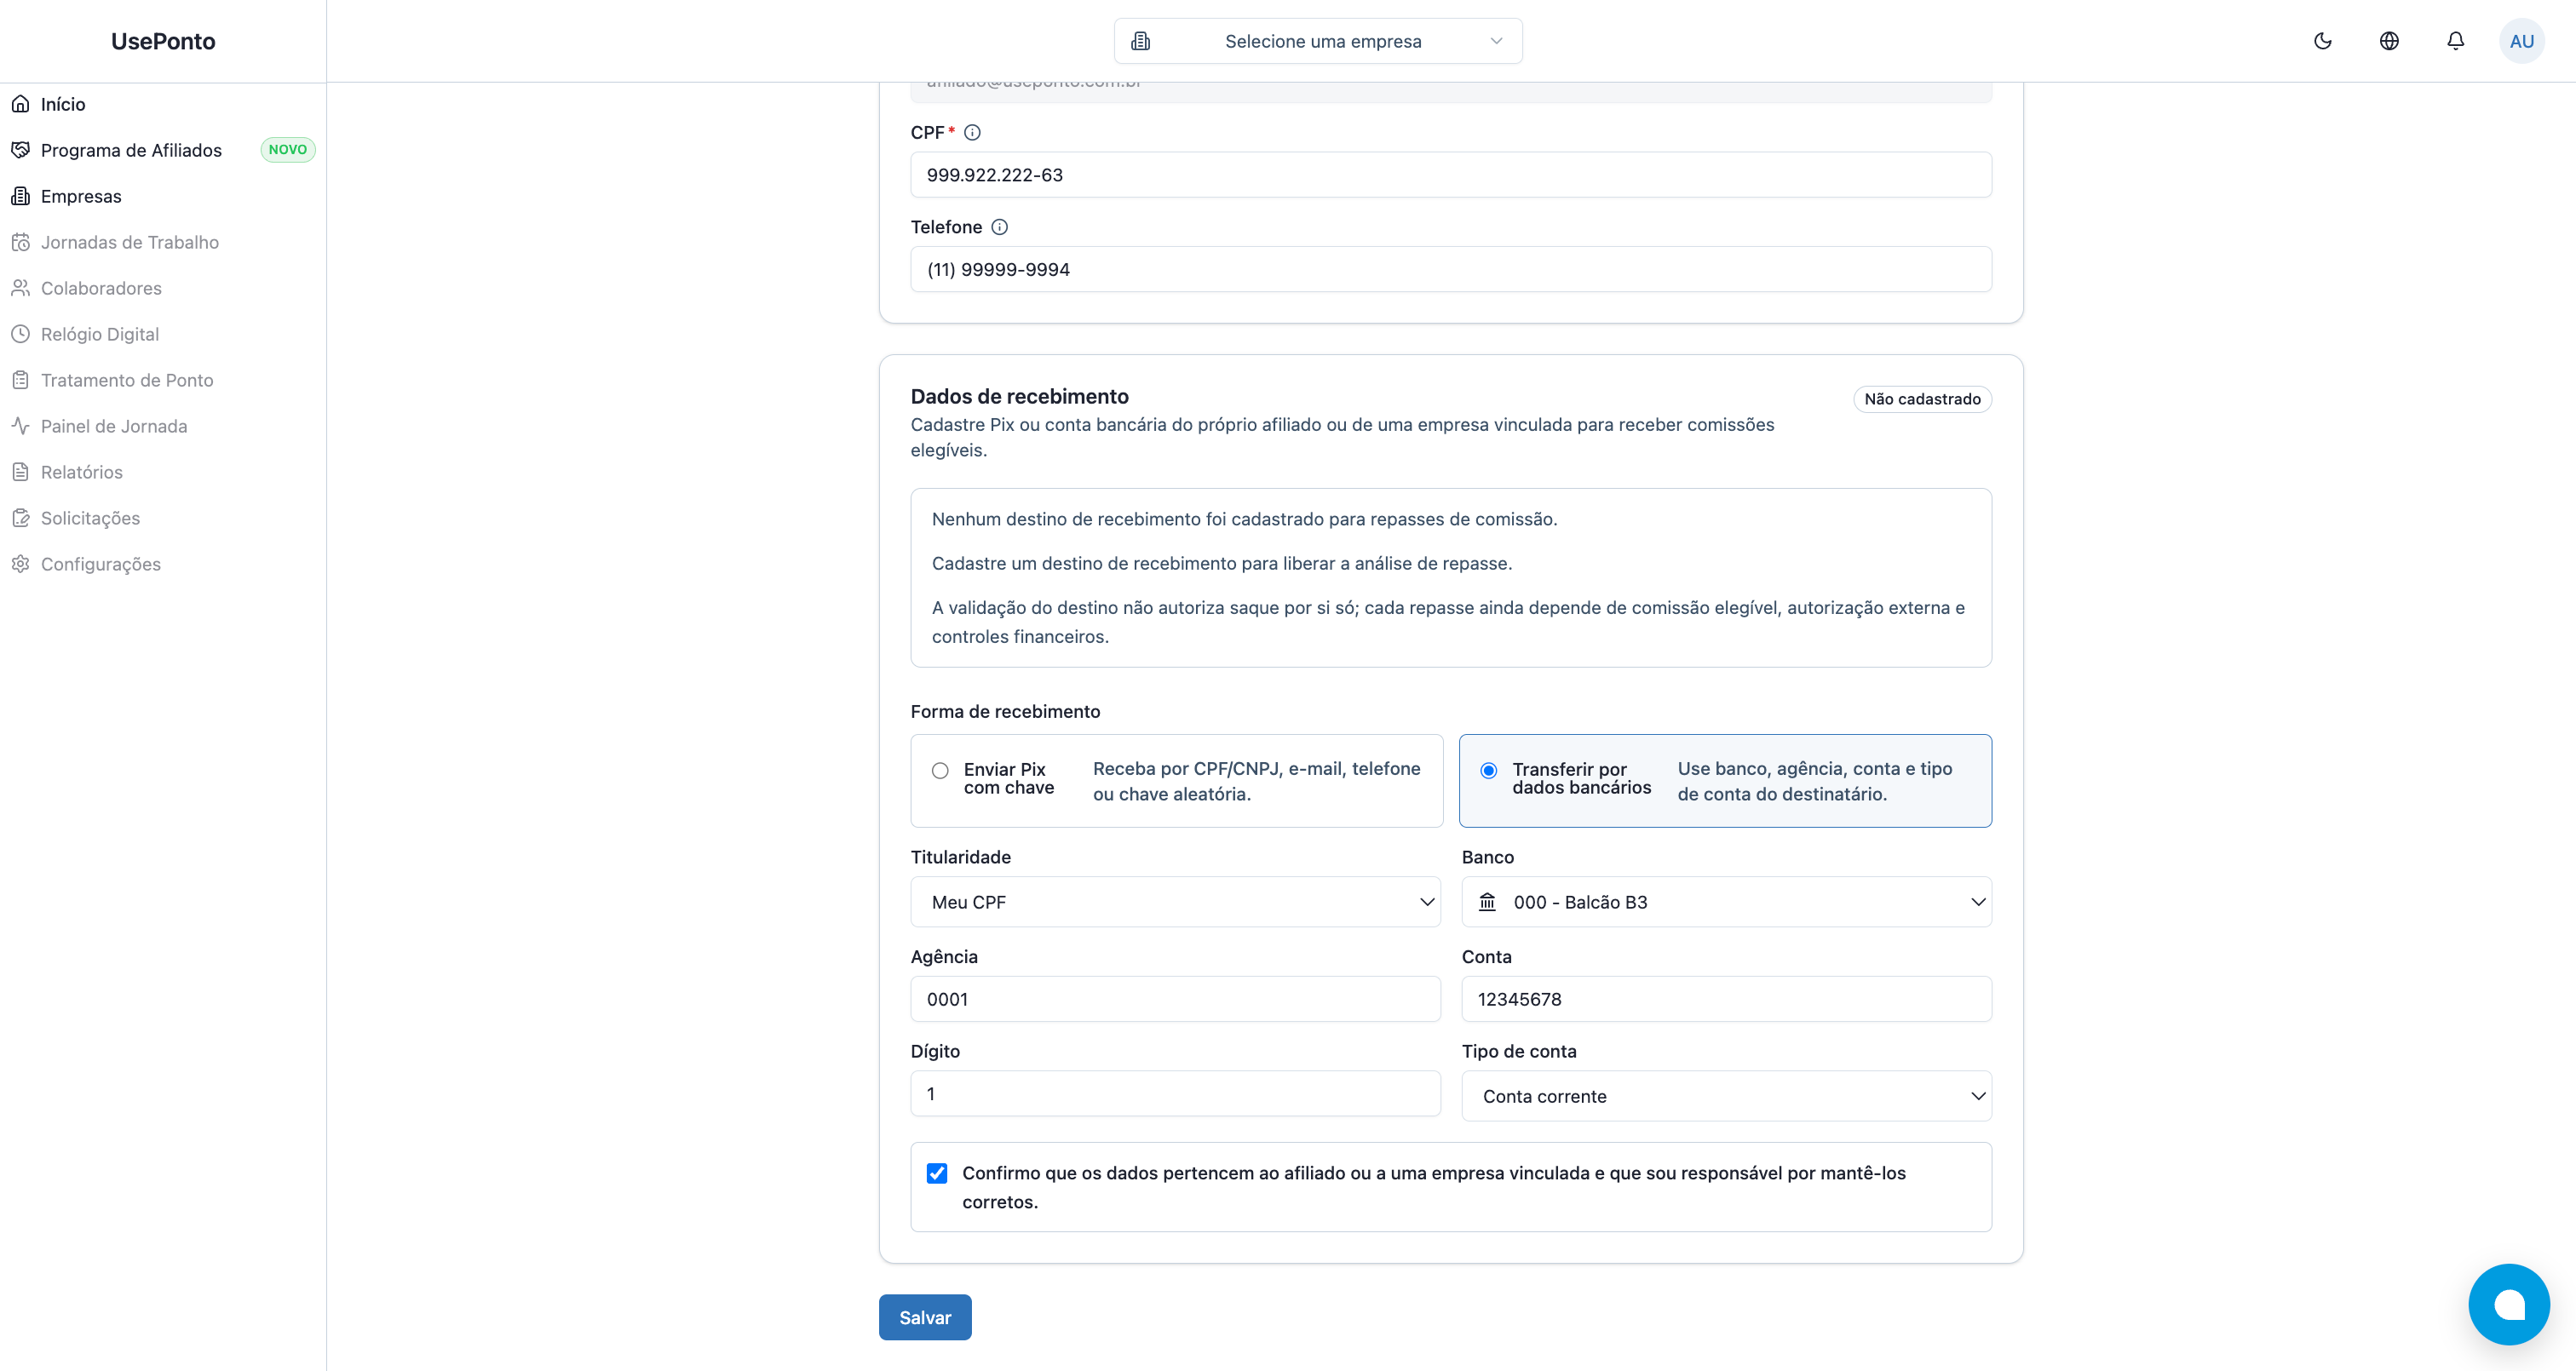Click the NOVO badge

tap(288, 150)
